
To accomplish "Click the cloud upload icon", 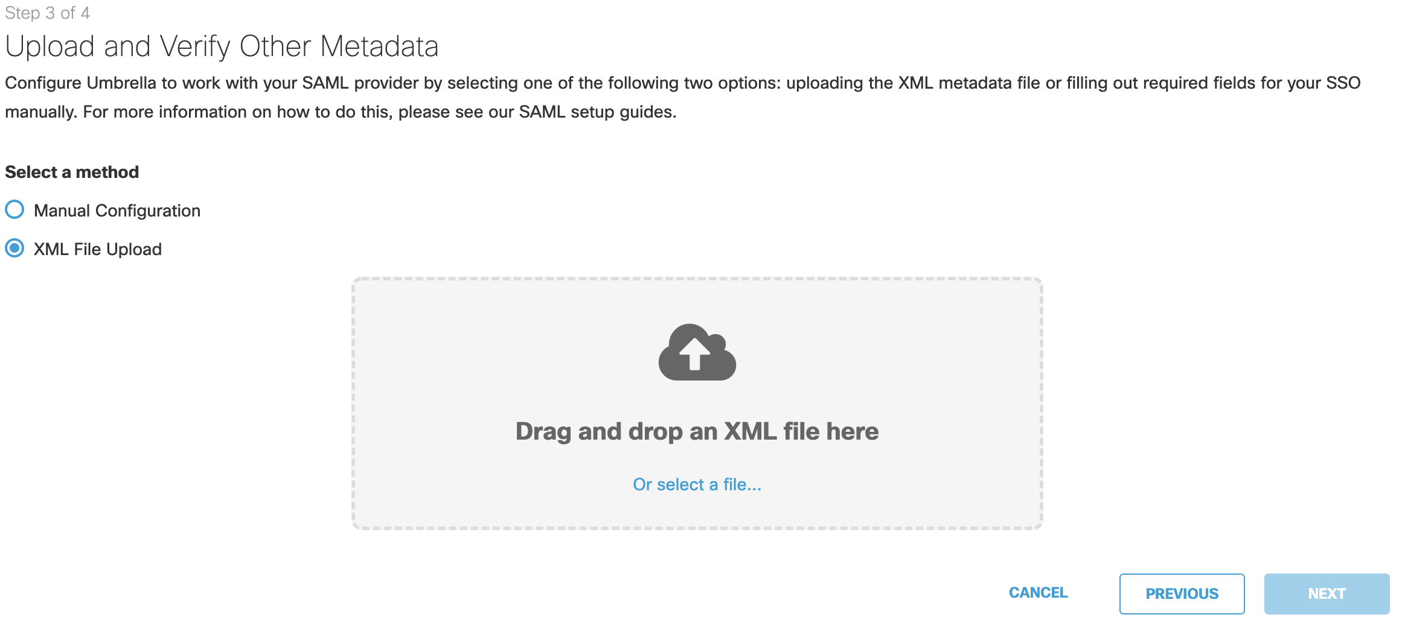I will tap(697, 353).
